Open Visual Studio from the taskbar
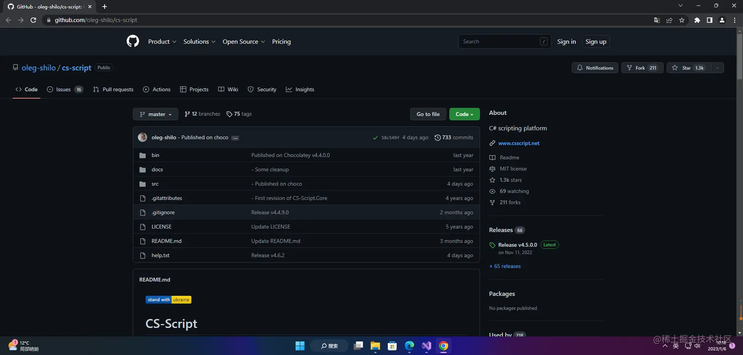743x355 pixels. pos(427,346)
